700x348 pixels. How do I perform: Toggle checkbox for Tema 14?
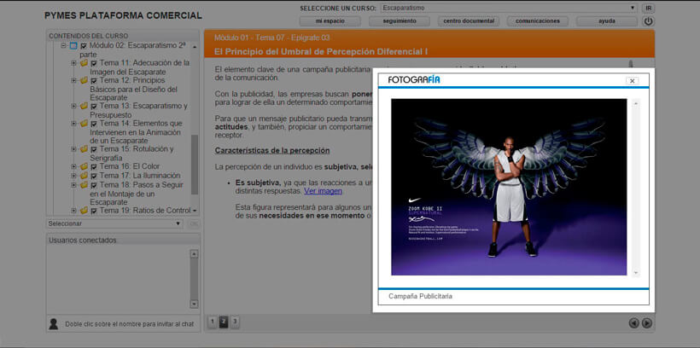pyautogui.click(x=94, y=124)
